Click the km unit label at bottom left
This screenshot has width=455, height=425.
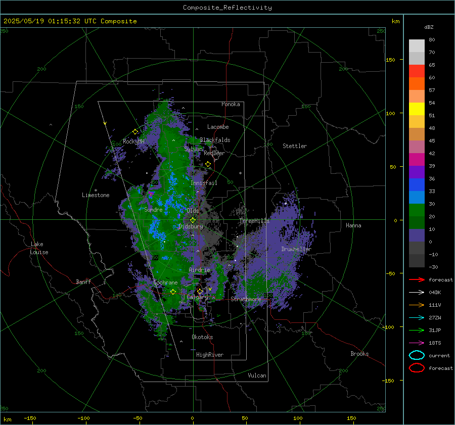[7, 419]
